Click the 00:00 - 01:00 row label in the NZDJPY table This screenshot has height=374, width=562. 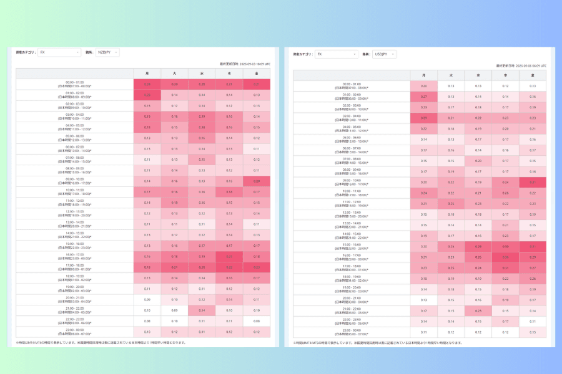pyautogui.click(x=74, y=85)
